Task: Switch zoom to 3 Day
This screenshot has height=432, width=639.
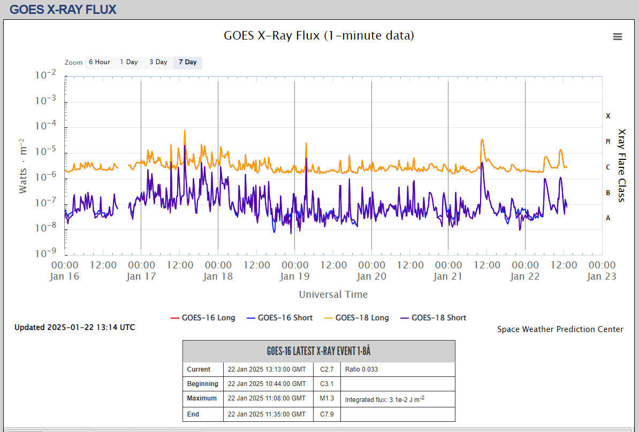Action: click(158, 62)
